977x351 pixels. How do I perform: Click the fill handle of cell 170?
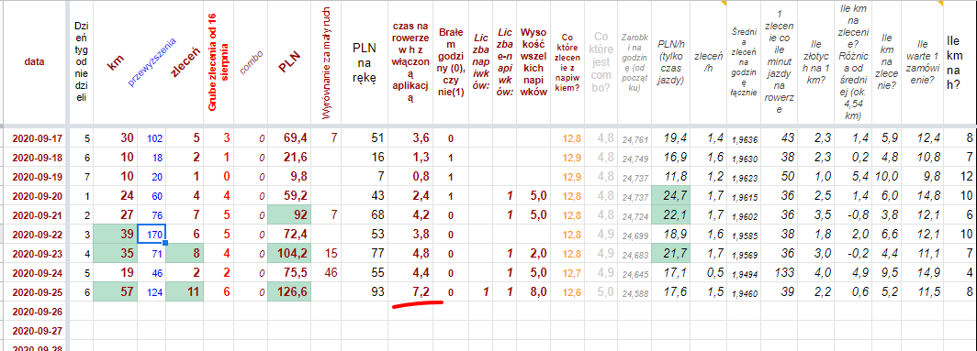(x=164, y=243)
